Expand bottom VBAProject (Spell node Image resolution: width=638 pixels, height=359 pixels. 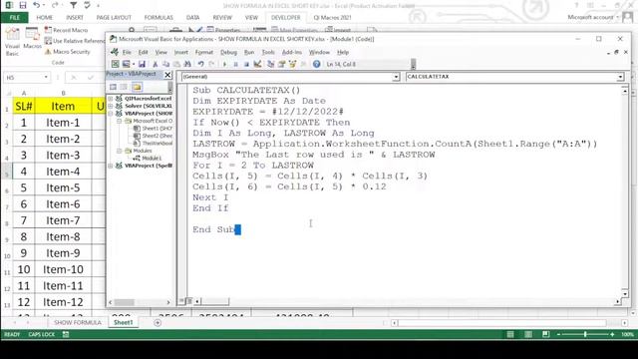(111, 166)
